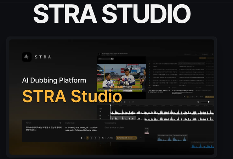The height and width of the screenshot is (159, 233).
Task: Select blue clip 'When Coach put you on'
Action: pyautogui.click(x=203, y=144)
